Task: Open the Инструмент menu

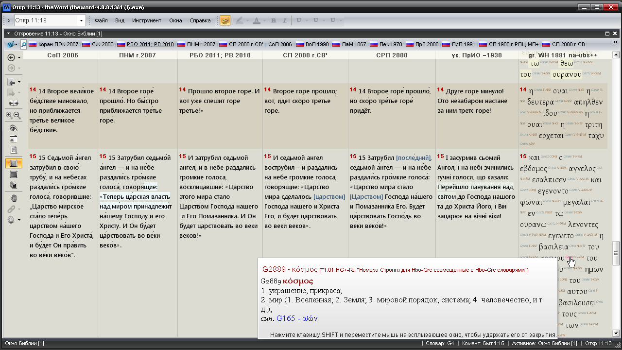Action: coord(146,20)
